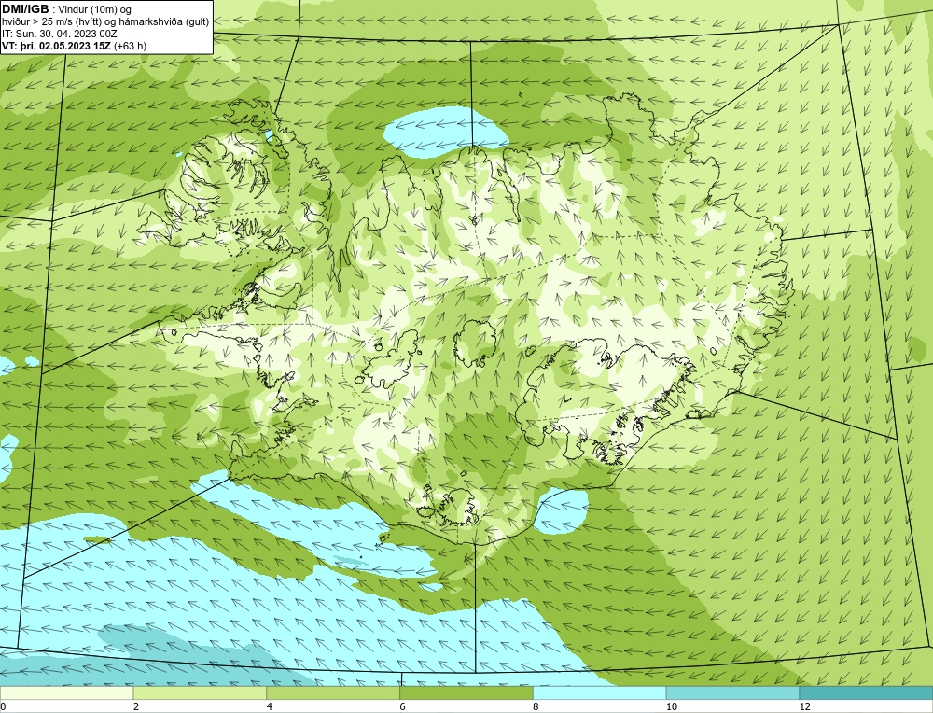
Task: Click the color scale label '4'
Action: click(x=270, y=706)
